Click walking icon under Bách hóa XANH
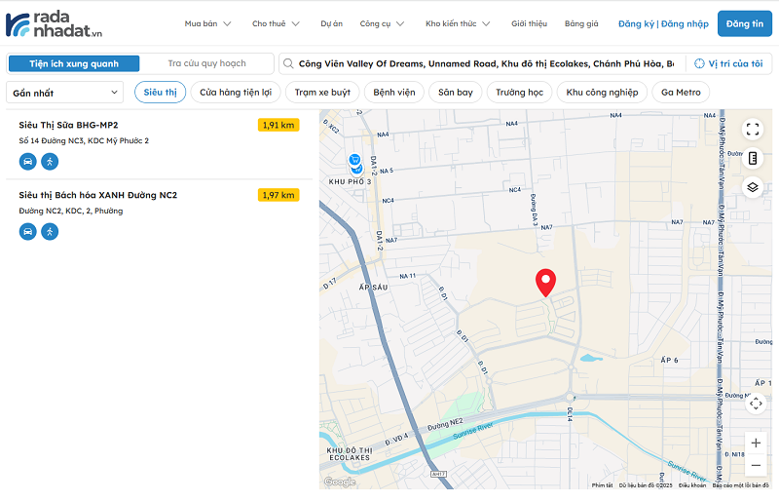 coord(50,231)
